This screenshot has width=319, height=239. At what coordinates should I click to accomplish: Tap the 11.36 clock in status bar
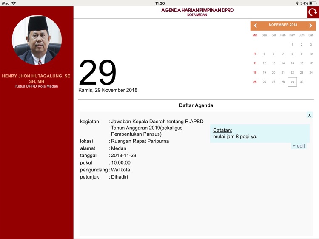point(160,3)
